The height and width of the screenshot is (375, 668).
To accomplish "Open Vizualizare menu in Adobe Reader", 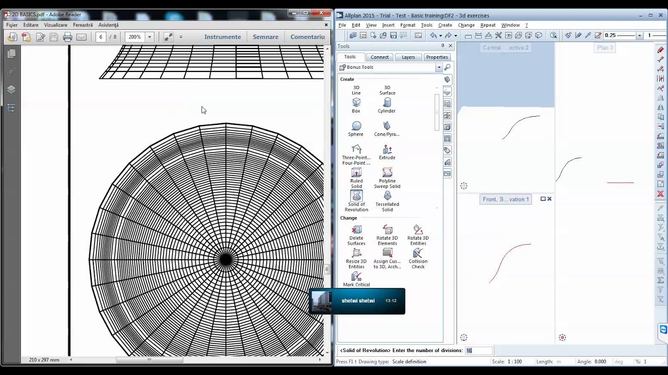I will pos(55,25).
